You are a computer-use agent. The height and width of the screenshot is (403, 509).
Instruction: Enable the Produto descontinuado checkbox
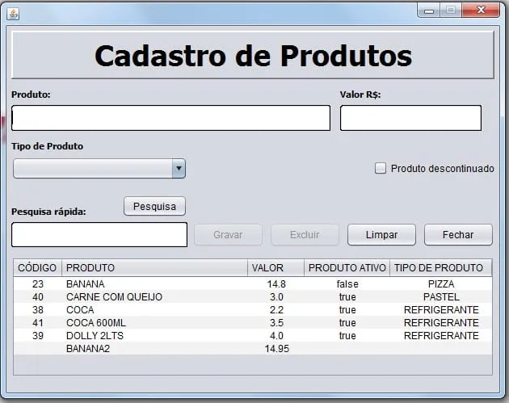click(x=381, y=168)
